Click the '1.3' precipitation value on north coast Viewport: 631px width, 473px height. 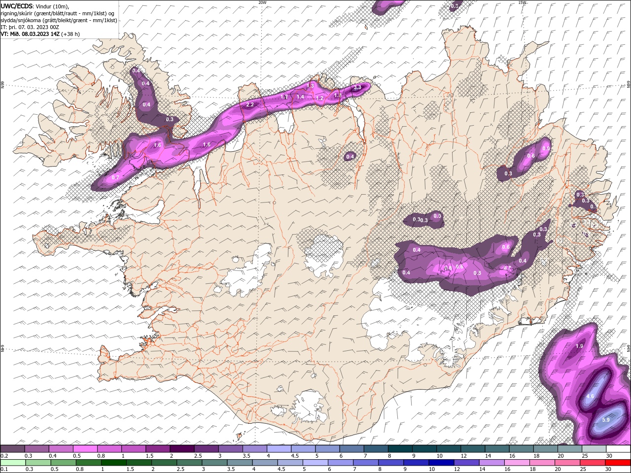tap(310, 86)
